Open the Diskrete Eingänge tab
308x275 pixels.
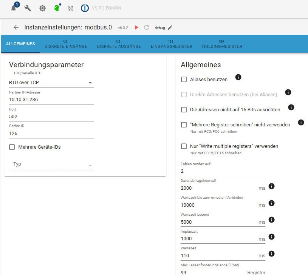(66, 44)
